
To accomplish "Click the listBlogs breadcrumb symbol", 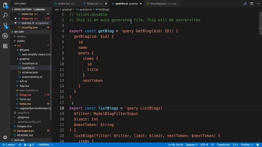I will tap(102, 9).
